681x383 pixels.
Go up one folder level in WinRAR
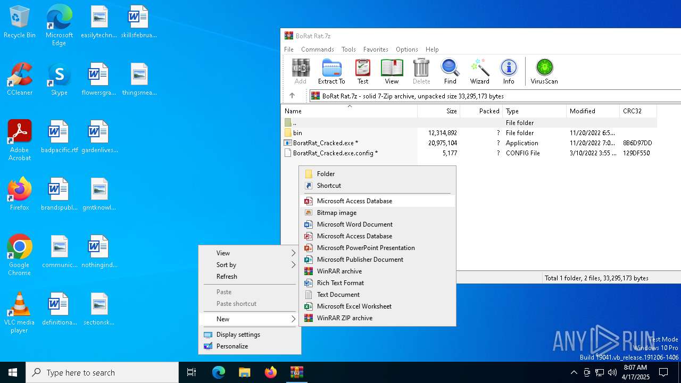point(292,96)
